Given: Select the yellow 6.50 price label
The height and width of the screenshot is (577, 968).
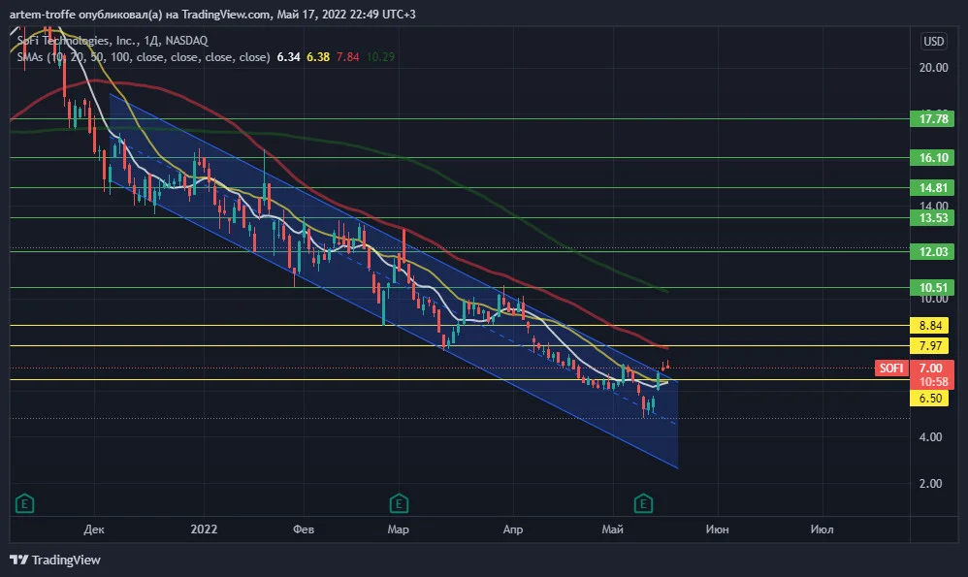Looking at the screenshot, I should (930, 398).
